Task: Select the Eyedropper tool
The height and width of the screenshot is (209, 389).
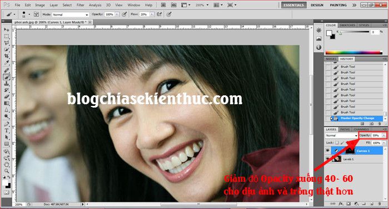Action: pyautogui.click(x=7, y=63)
